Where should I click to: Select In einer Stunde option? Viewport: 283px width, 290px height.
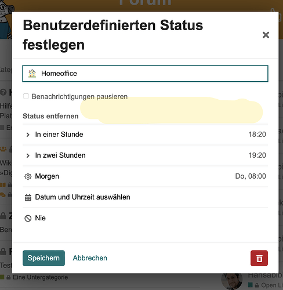145,135
